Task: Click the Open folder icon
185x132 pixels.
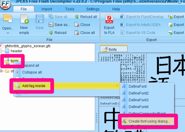Action: click(8, 18)
